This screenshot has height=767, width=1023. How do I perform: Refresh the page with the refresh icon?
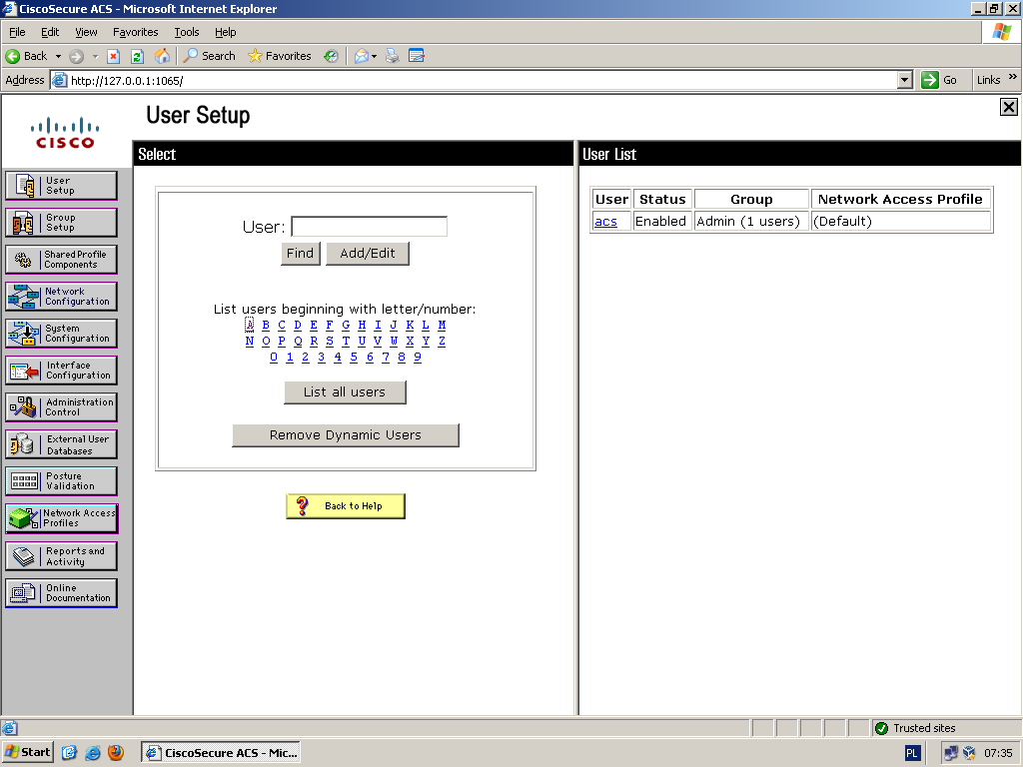[137, 56]
